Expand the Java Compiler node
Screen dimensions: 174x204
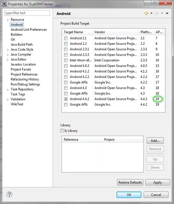pyautogui.click(x=8, y=55)
